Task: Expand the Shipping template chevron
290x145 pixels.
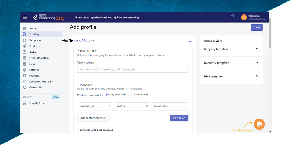Action: tap(257, 49)
